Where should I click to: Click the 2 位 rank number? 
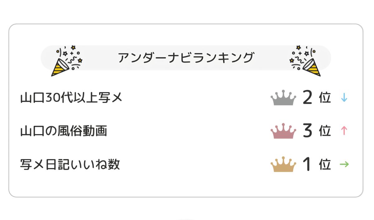click(316, 98)
